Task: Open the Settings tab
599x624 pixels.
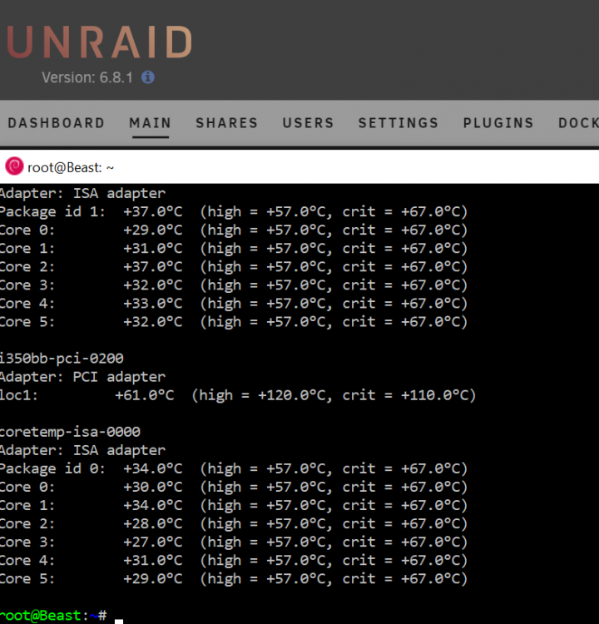Action: [x=399, y=123]
